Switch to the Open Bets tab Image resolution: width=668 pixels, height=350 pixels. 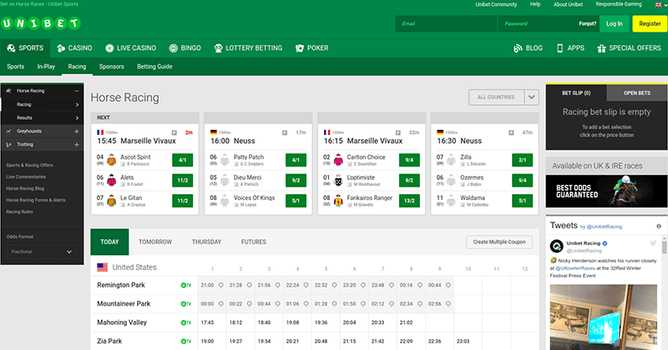[x=636, y=92]
